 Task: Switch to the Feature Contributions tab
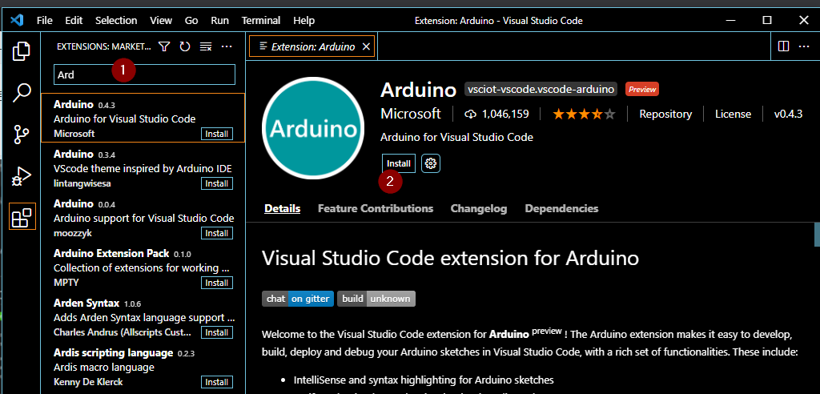click(x=376, y=208)
